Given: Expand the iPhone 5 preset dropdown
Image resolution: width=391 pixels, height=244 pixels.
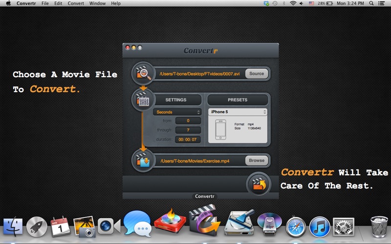Looking at the screenshot, I should click(238, 112).
